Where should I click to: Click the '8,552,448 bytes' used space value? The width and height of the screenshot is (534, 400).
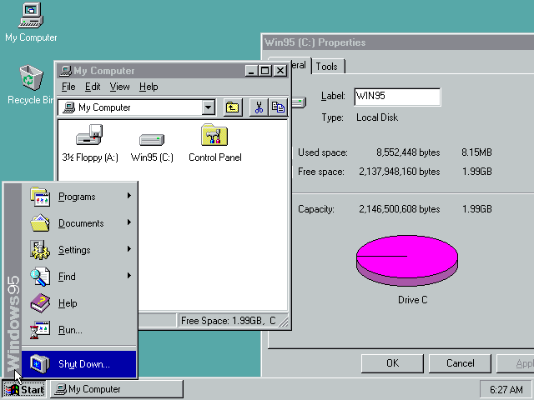point(408,152)
